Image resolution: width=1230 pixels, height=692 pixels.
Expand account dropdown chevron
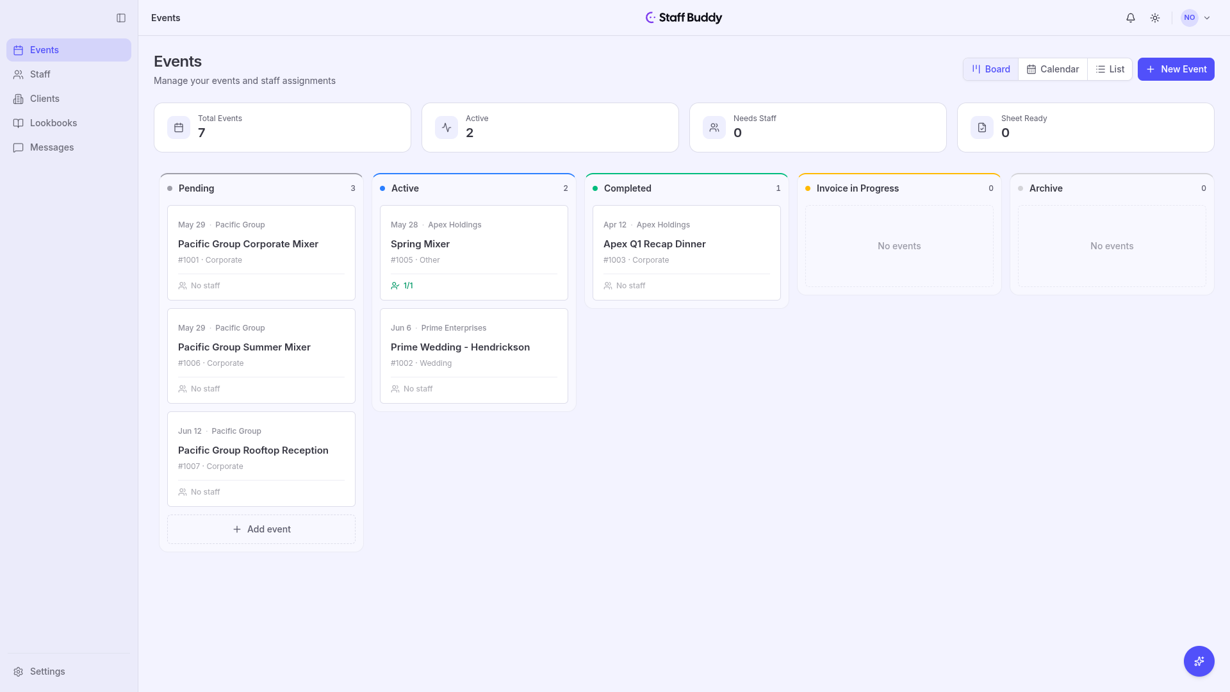[x=1207, y=18]
